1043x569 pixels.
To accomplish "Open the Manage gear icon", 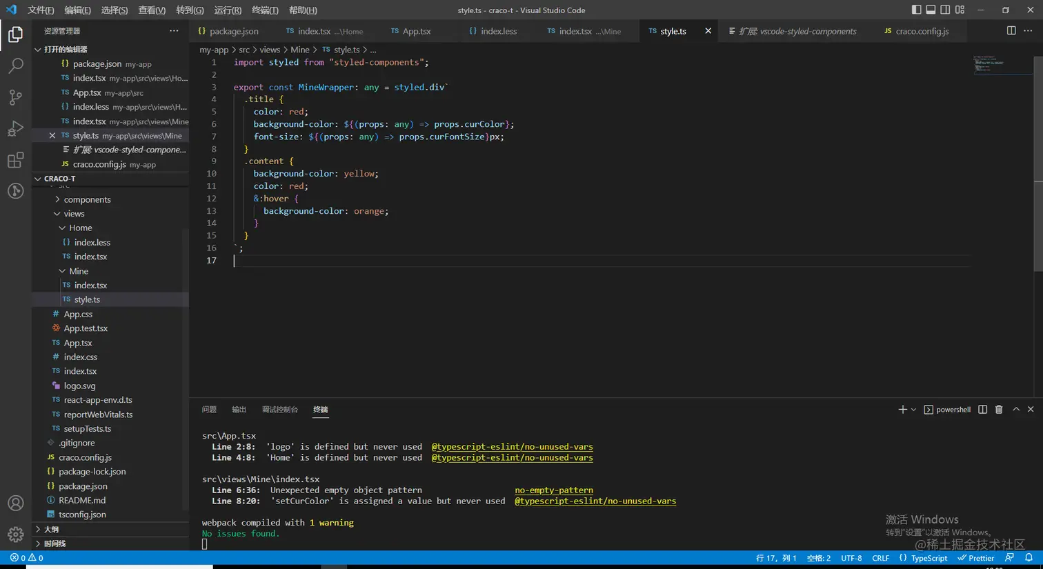I will (15, 535).
